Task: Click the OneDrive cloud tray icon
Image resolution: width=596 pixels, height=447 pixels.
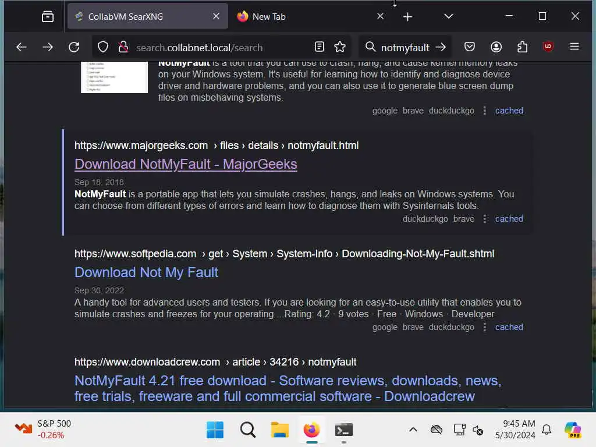Action: tap(437, 430)
